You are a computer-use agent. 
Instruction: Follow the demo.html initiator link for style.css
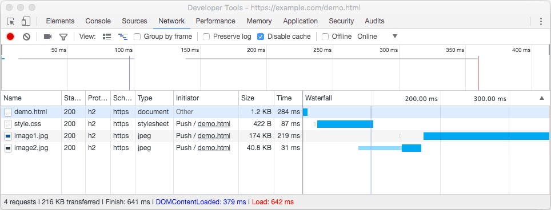point(214,124)
